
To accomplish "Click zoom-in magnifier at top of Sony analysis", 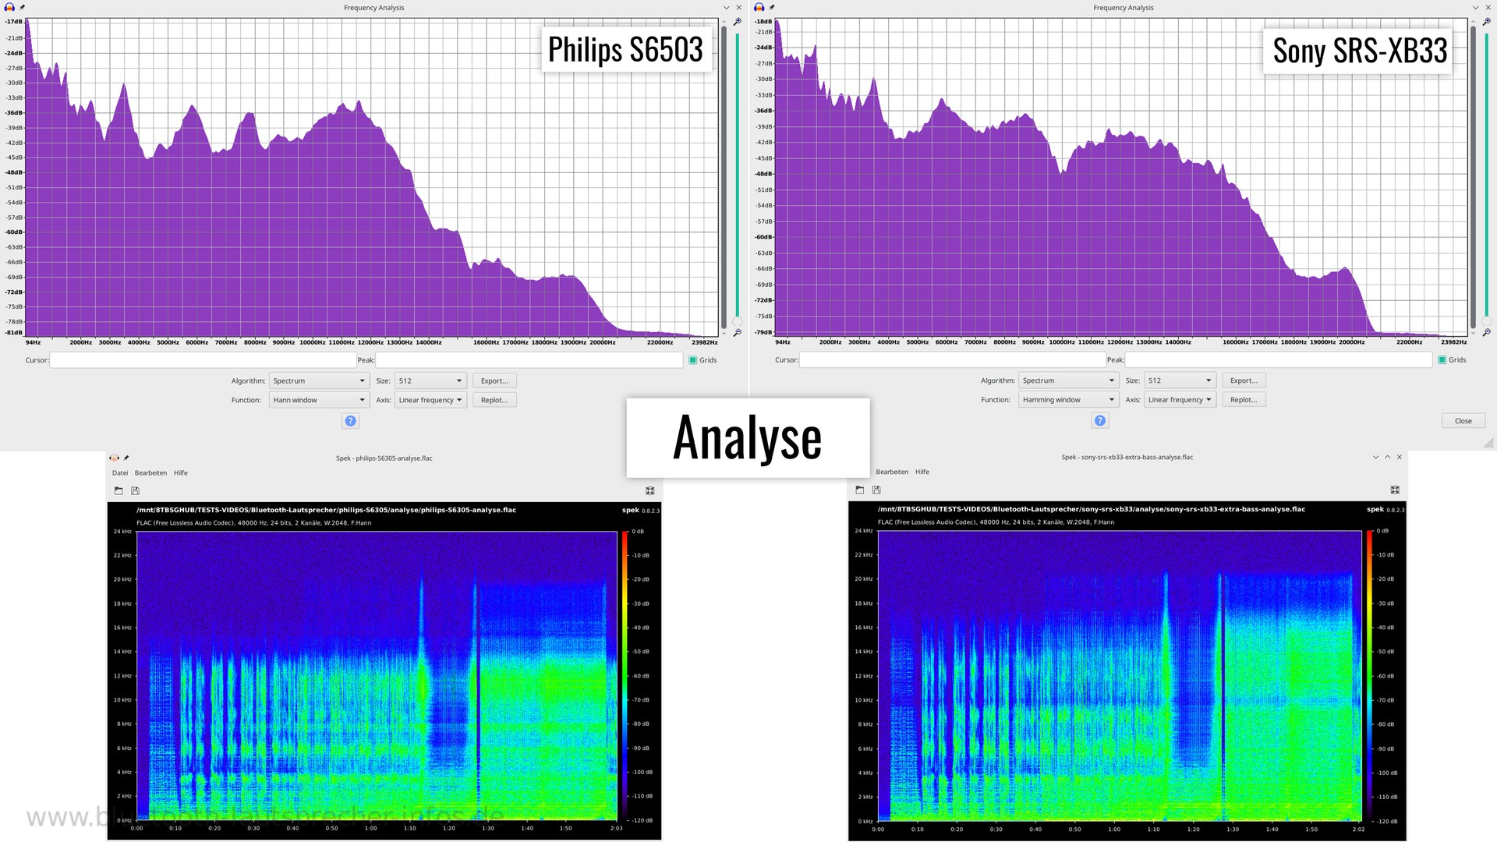I will [1487, 22].
